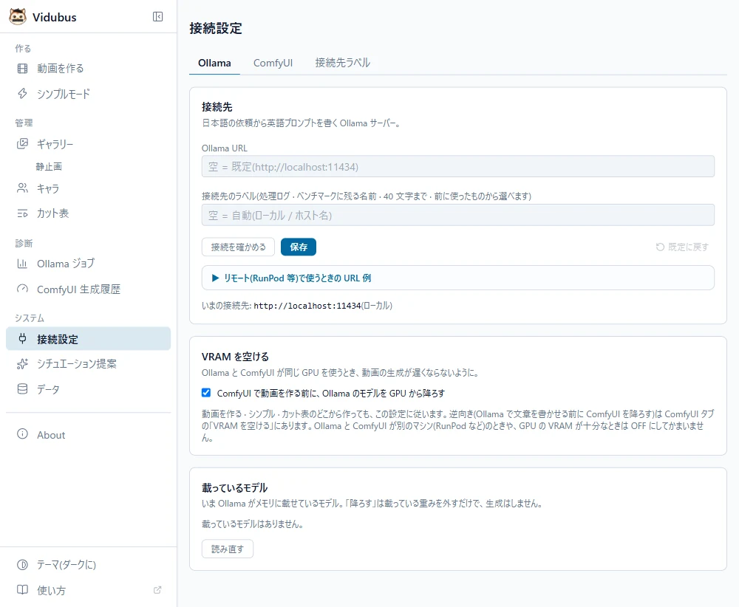Click the people icon beside キャラ

[x=22, y=188]
